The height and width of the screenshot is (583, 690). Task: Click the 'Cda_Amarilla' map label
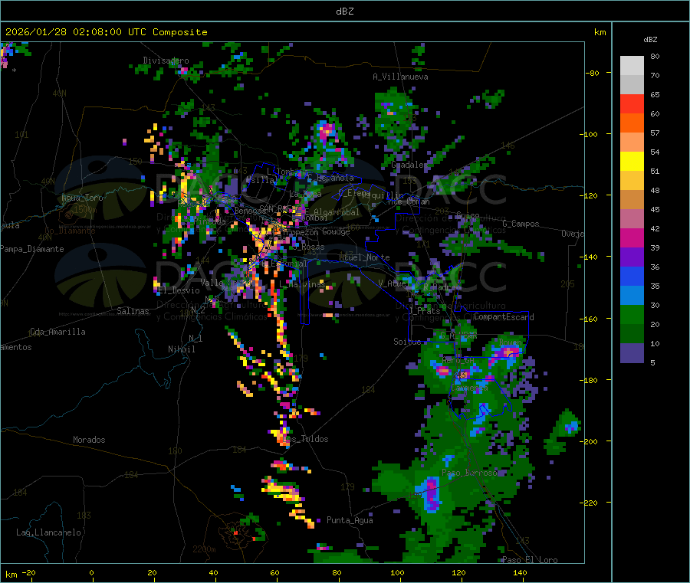[58, 332]
